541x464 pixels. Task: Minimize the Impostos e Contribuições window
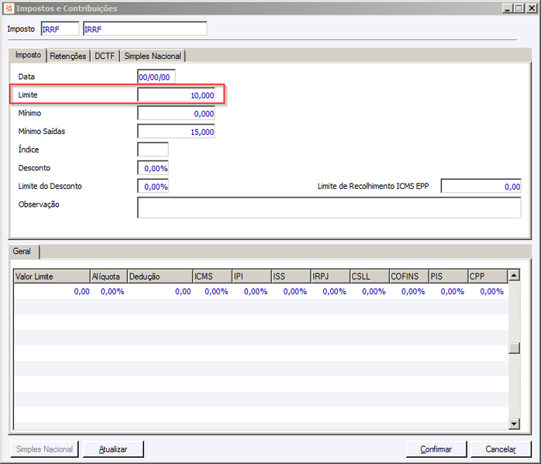(x=507, y=9)
